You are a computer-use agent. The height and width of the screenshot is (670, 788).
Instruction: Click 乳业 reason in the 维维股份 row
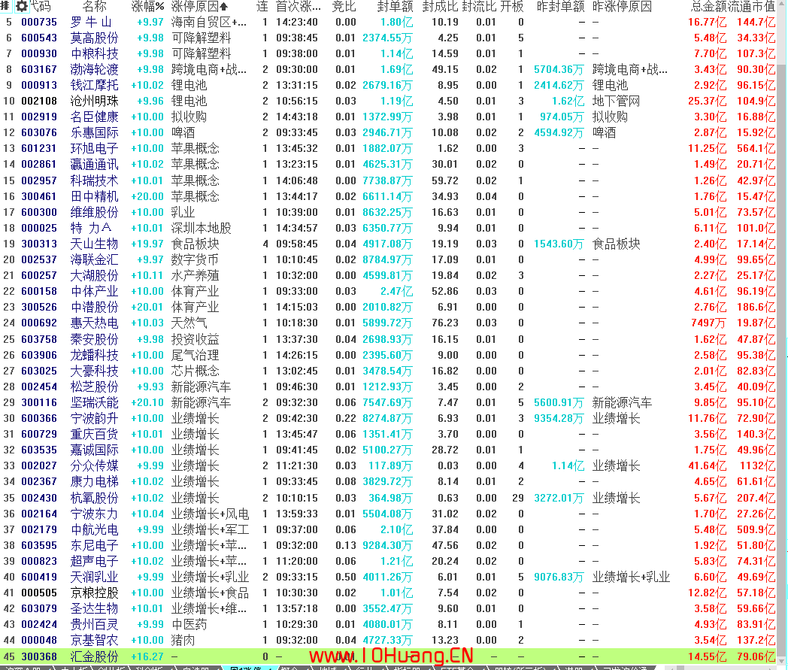coord(183,212)
